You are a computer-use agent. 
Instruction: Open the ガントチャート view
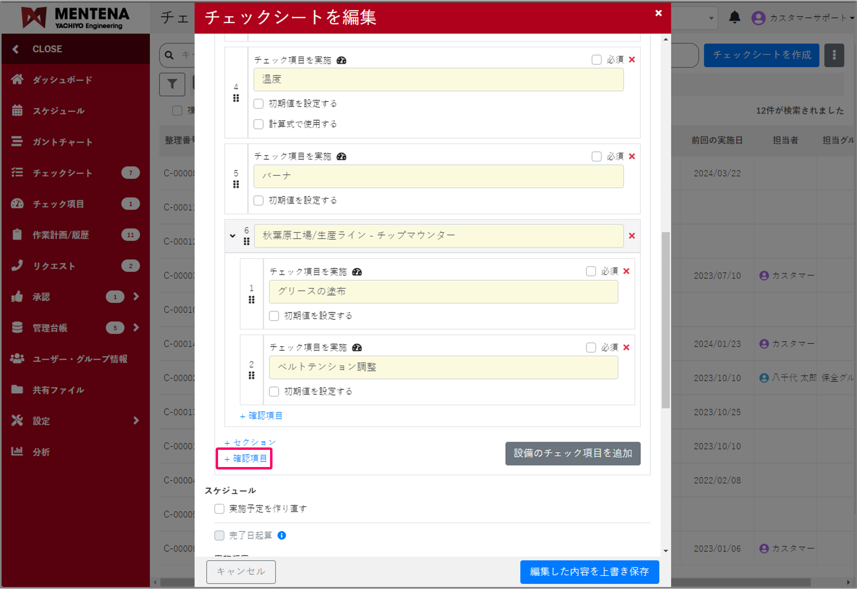point(63,142)
